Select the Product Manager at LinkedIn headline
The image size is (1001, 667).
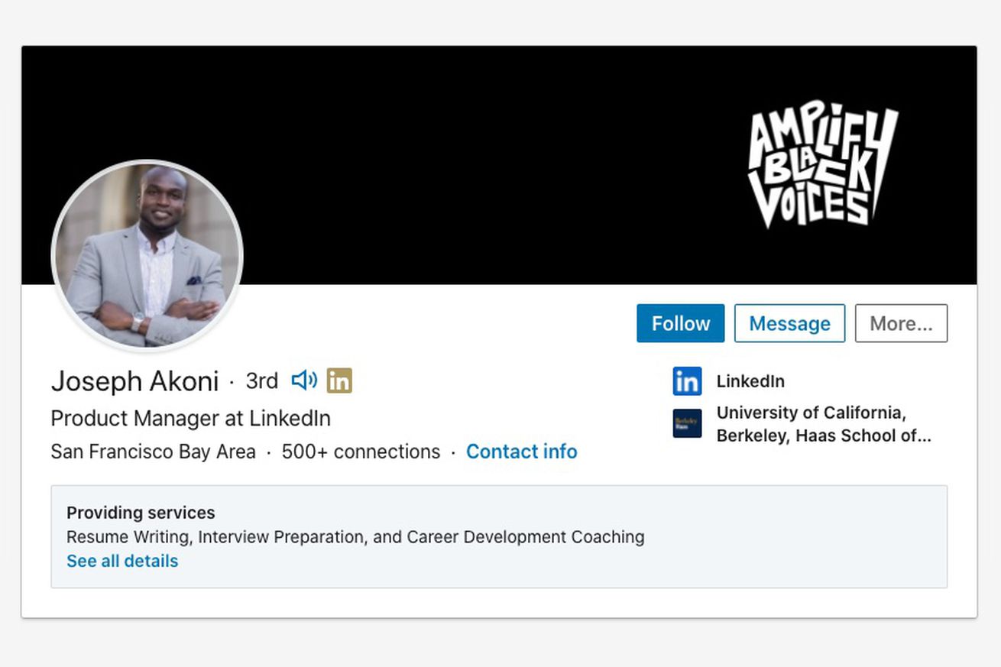190,419
